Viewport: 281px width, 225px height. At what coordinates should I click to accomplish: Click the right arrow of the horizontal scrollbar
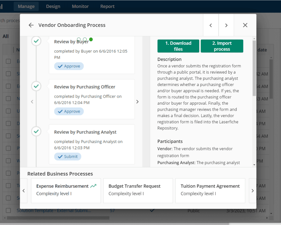click(267, 218)
